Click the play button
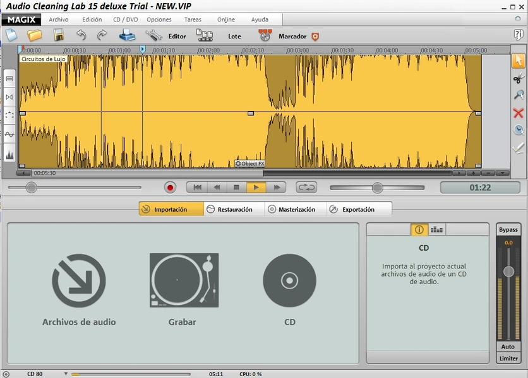Image resolution: width=528 pixels, height=378 pixels. 256,188
